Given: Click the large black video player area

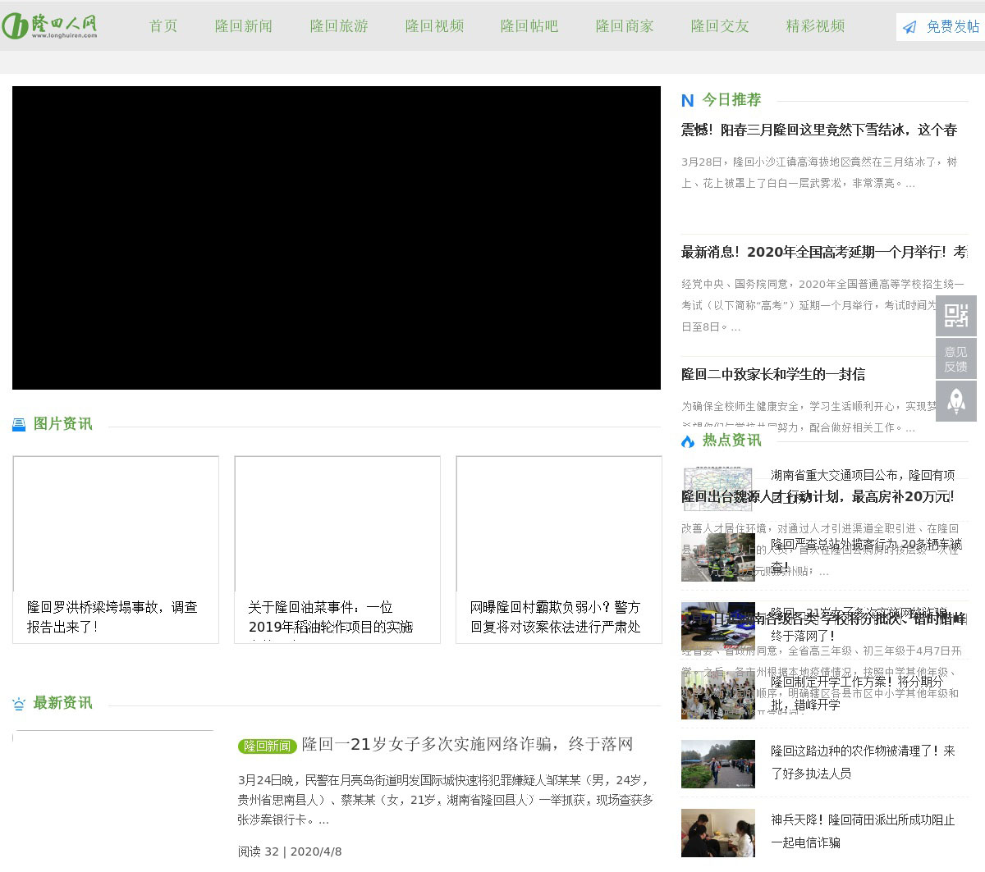Looking at the screenshot, I should [337, 238].
